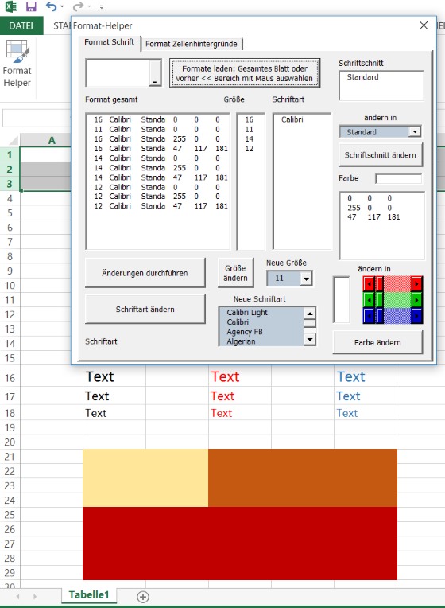Click the Formate laden button
The image size is (445, 608).
tap(245, 73)
